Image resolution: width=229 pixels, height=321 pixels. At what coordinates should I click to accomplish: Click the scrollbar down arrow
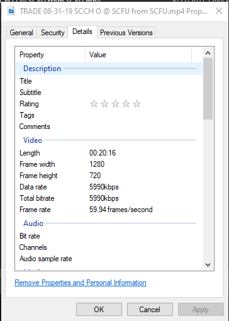(208, 265)
